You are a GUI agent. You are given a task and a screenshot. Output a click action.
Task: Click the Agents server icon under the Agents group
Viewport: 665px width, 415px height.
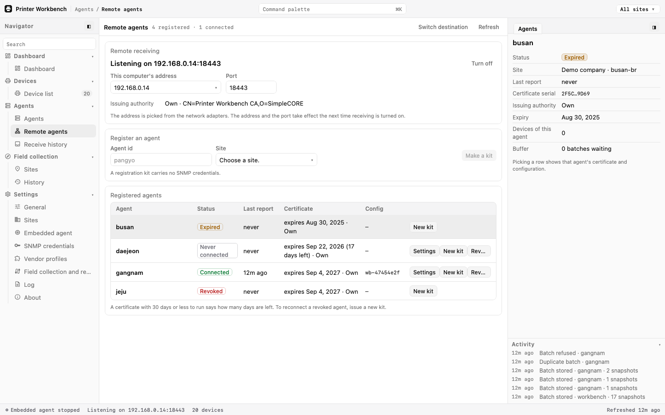[18, 119]
